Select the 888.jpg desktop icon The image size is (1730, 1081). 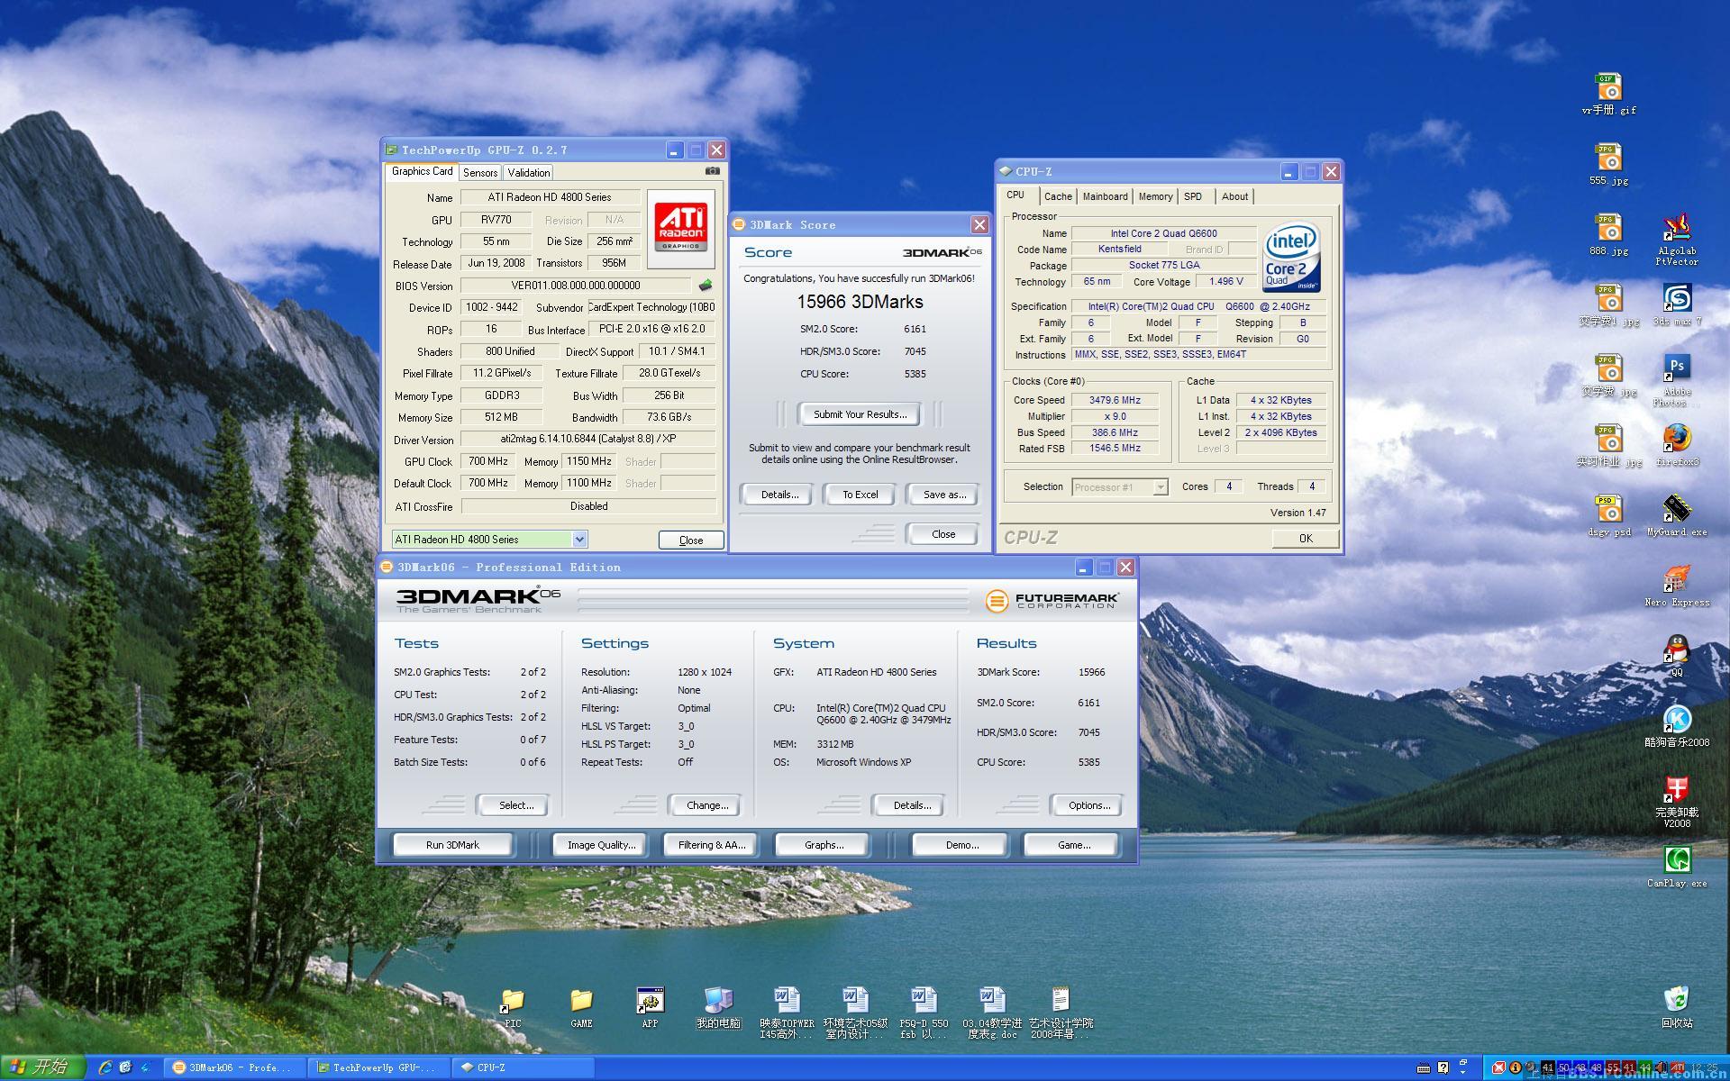pos(1608,235)
